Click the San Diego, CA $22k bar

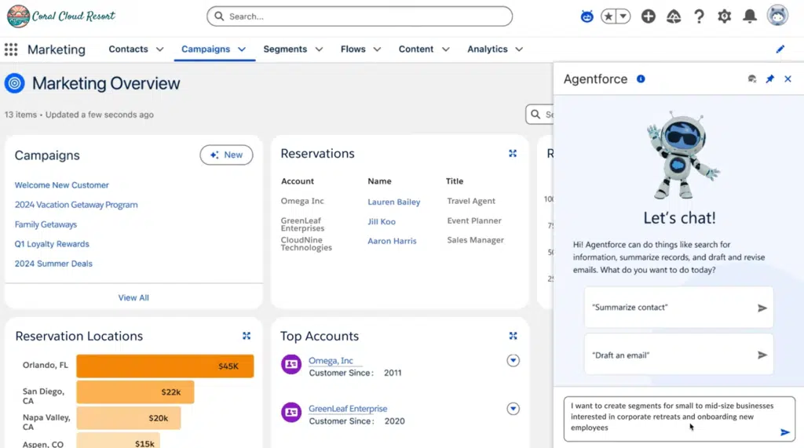[x=135, y=392]
